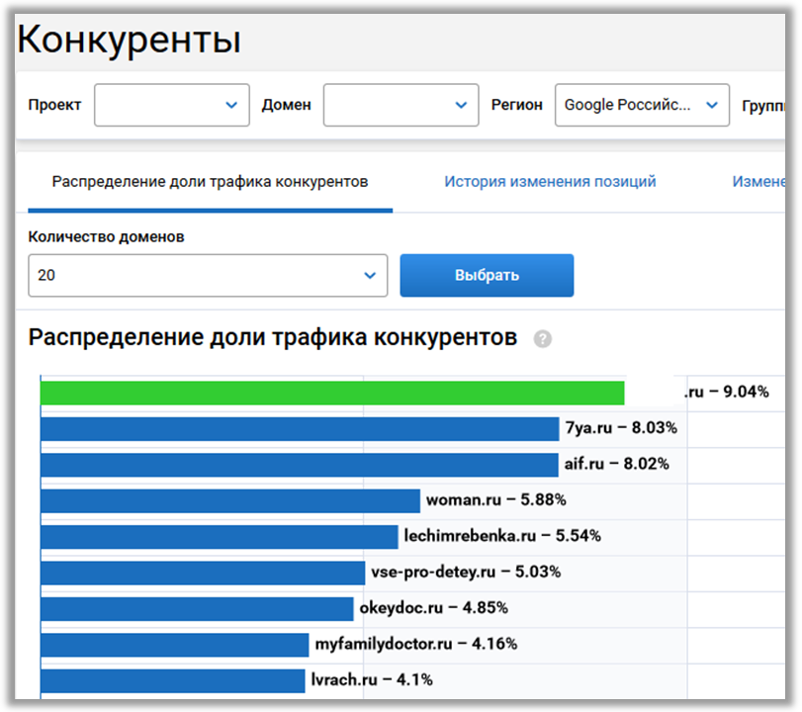Click the "myfamilydoctor.ru – 4.16%" label
Viewport: 802px width, 712px height.
pyautogui.click(x=415, y=644)
